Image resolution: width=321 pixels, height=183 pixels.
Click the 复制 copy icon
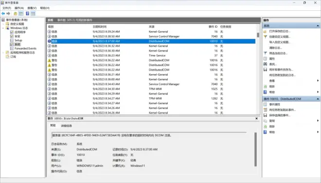265,121
